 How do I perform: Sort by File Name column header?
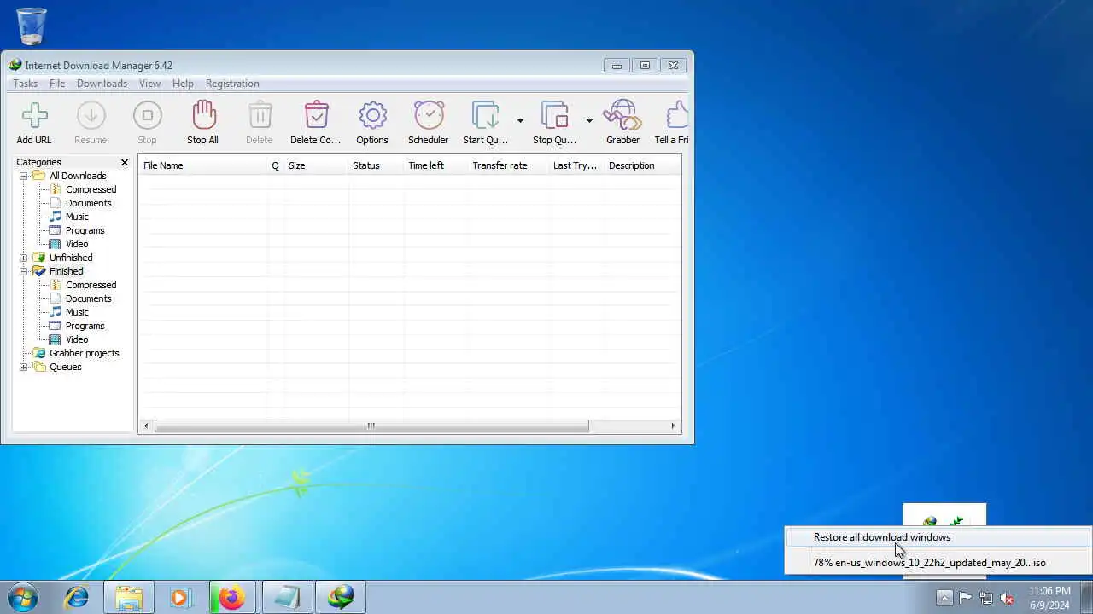203,165
